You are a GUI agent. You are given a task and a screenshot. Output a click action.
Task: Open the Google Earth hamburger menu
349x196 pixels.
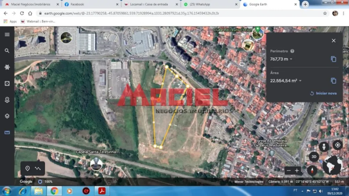coord(7,34)
